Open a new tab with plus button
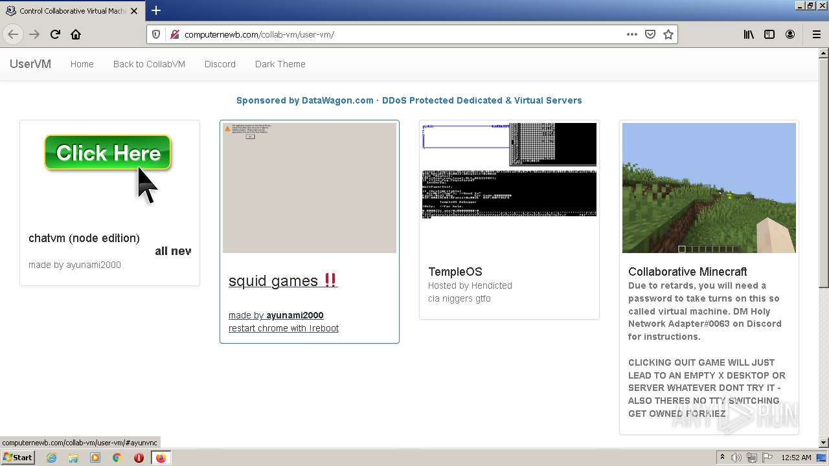Viewport: 829px width, 466px height. click(156, 10)
